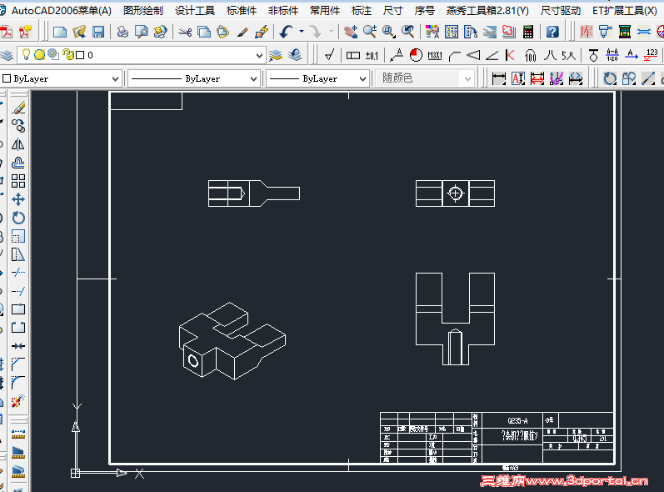Toggle layer 0 freeze sun icon
Image resolution: width=664 pixels, height=492 pixels.
[40, 55]
